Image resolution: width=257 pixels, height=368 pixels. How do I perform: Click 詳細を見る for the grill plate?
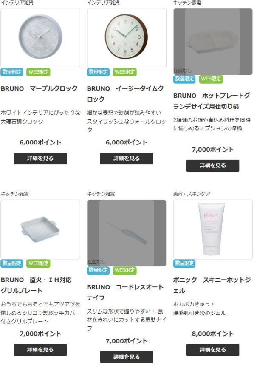point(40,350)
